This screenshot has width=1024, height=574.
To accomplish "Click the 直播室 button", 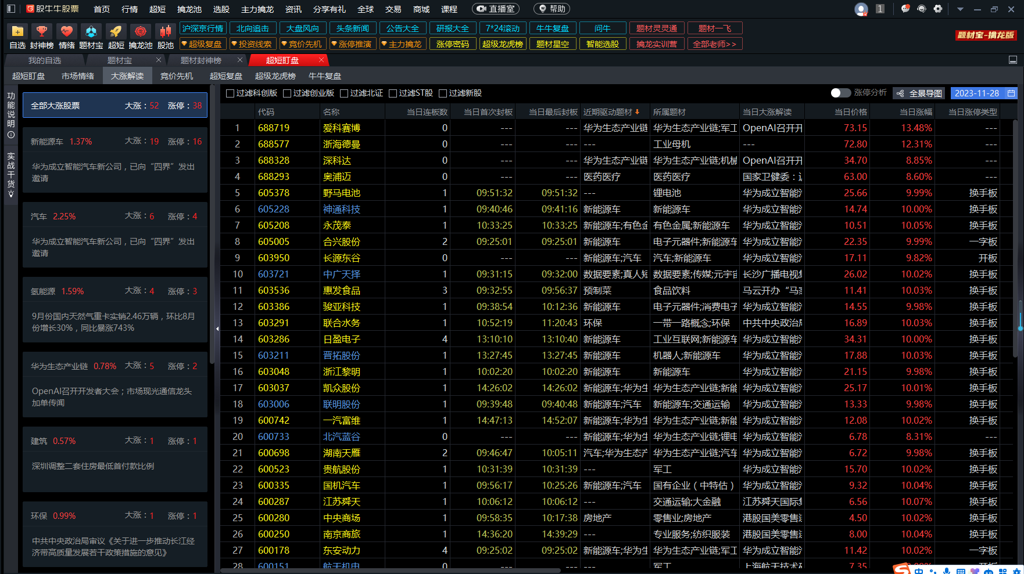I will [496, 9].
